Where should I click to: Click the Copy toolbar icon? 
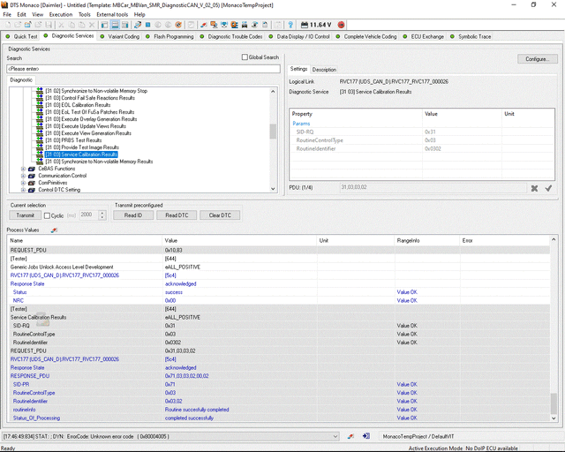[x=72, y=25]
